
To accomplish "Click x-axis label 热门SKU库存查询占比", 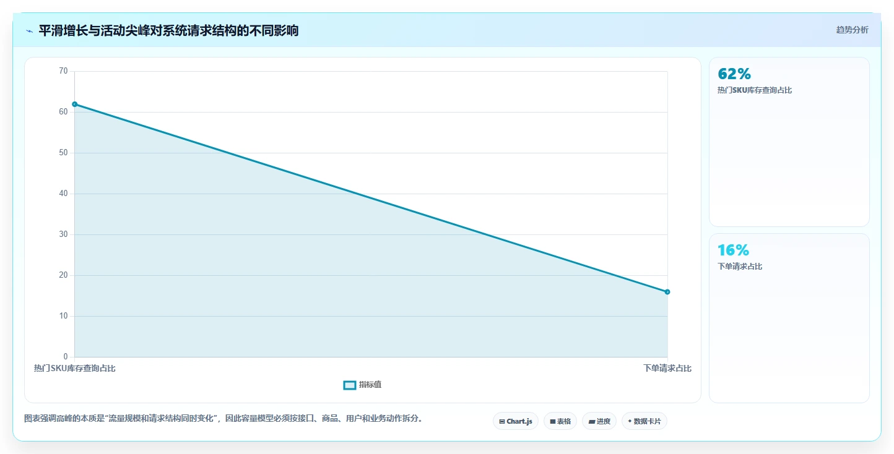I will pos(74,369).
